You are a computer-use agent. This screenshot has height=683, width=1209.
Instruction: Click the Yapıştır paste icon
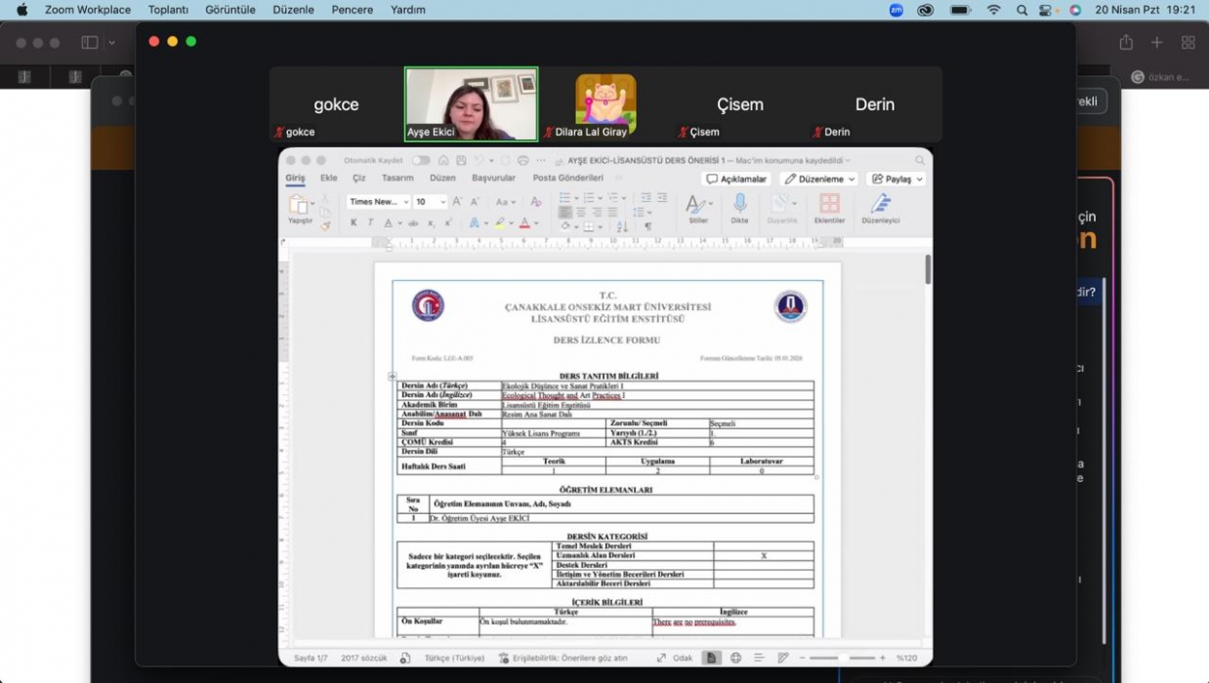299,205
